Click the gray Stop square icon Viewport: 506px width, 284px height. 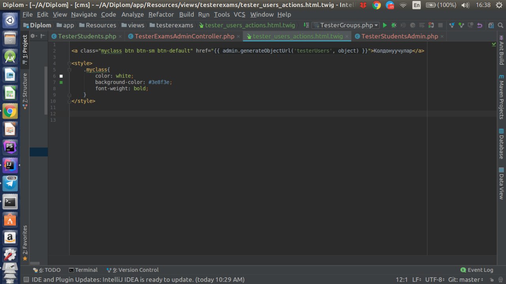coord(440,25)
